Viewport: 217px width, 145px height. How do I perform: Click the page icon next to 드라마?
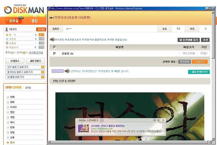[x=8, y=107]
